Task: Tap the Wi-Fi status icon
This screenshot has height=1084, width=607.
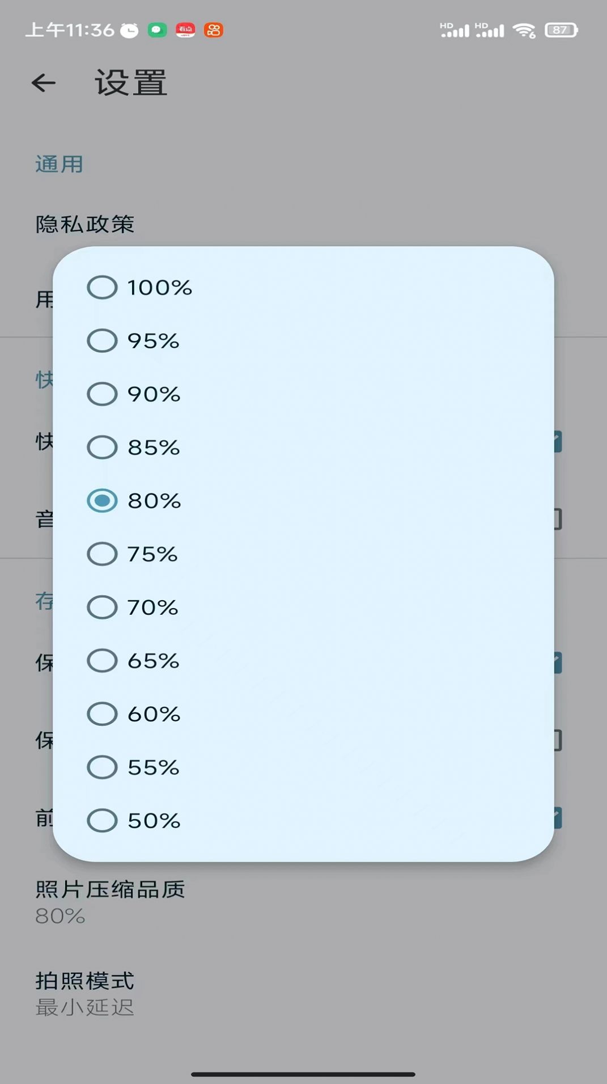Action: [524, 30]
